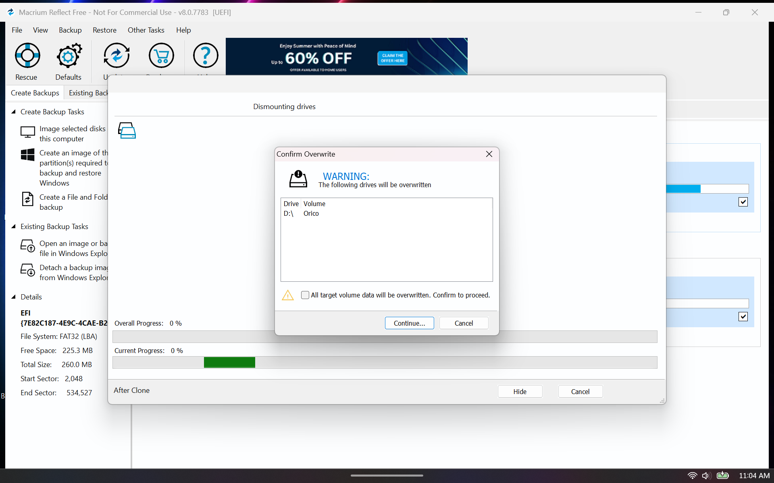This screenshot has width=774, height=483.
Task: Click the monitor icon for Image selected disks
Action: click(x=28, y=132)
